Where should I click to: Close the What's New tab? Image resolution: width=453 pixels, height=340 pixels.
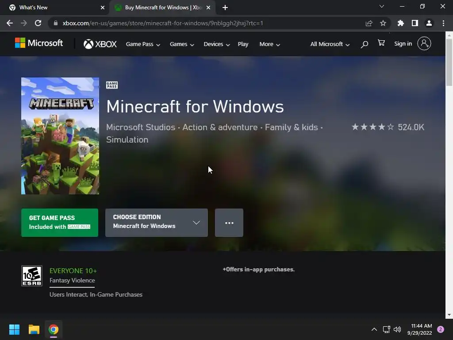click(x=103, y=8)
